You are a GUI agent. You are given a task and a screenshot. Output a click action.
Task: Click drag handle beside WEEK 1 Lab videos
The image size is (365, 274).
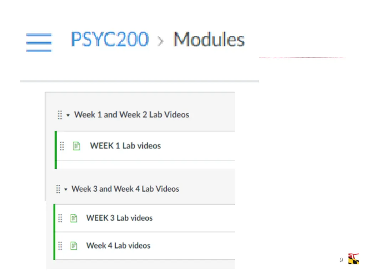62,146
